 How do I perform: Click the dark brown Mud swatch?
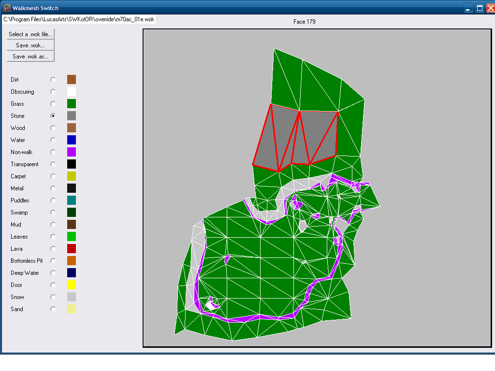pos(72,225)
